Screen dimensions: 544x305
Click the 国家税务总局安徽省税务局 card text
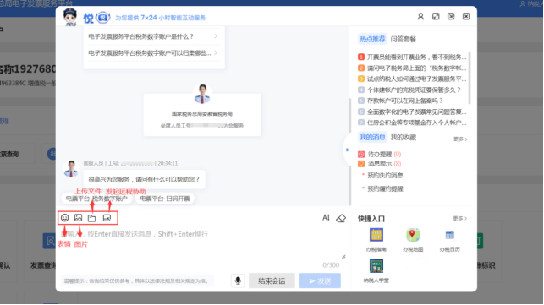point(202,114)
